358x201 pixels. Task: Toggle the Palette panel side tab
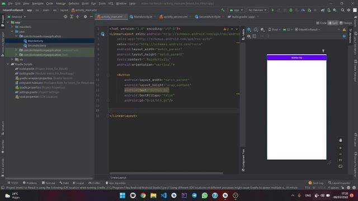243,35
